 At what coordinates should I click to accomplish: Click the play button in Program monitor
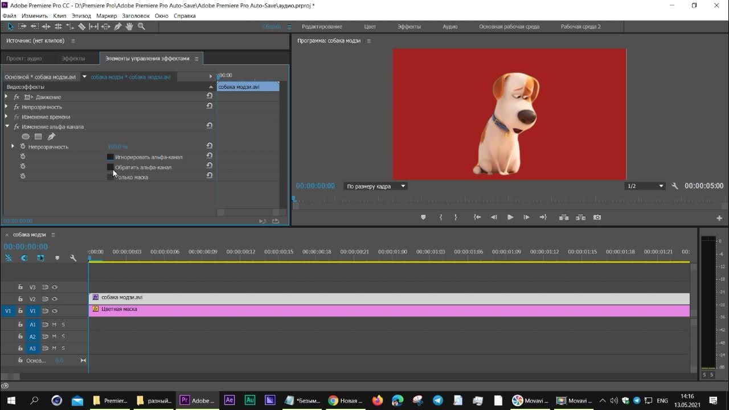(510, 217)
